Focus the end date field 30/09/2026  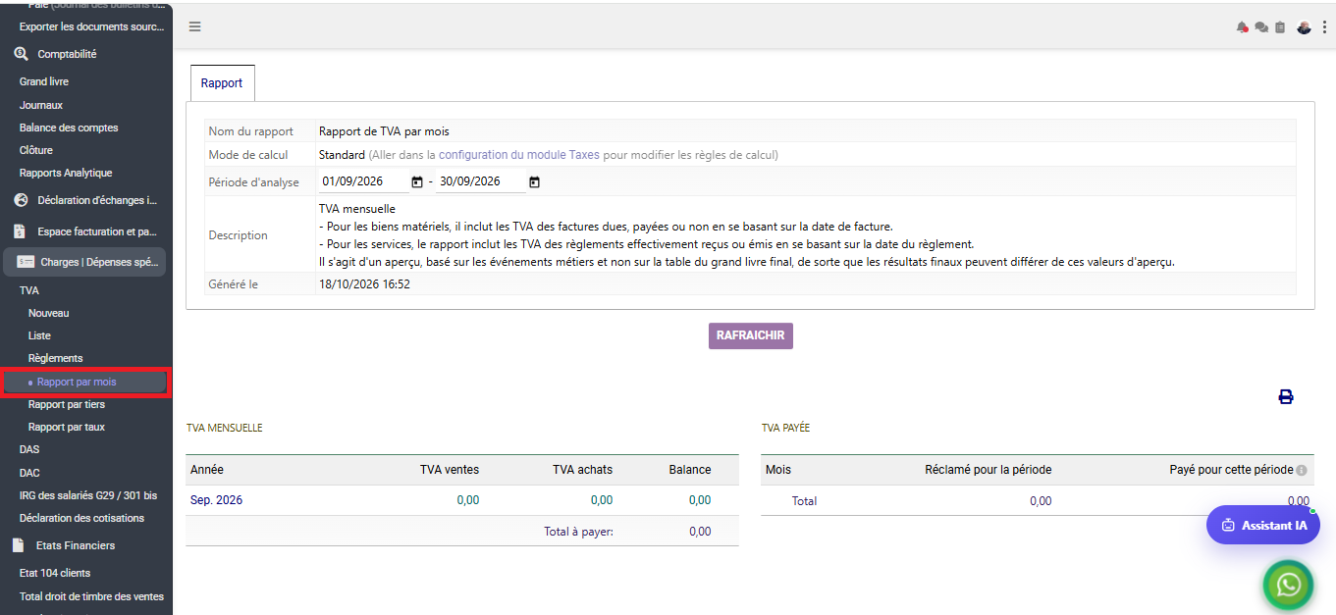(480, 181)
